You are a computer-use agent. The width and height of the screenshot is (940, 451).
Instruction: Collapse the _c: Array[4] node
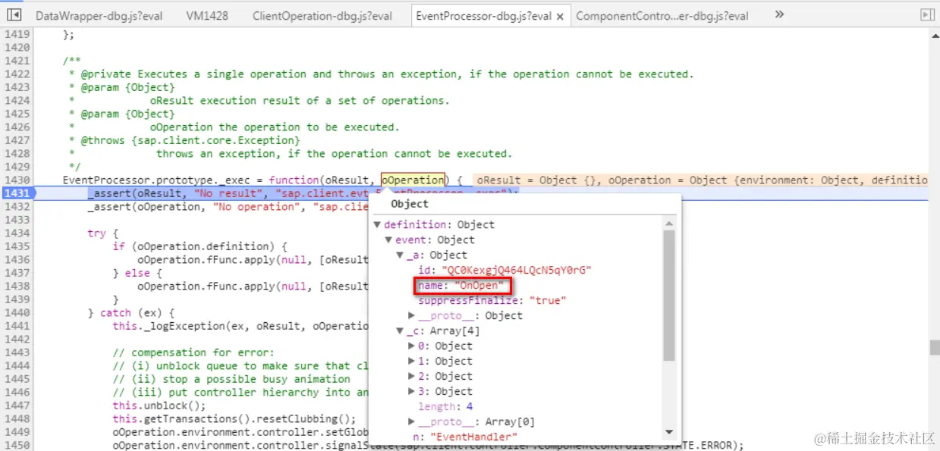(401, 331)
